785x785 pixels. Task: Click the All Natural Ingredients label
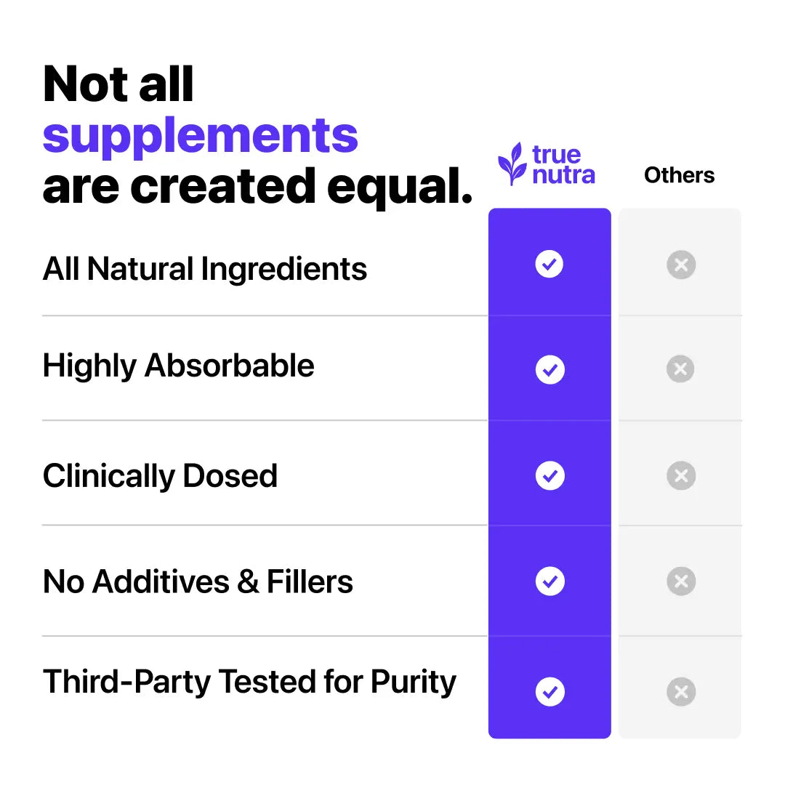[205, 270]
